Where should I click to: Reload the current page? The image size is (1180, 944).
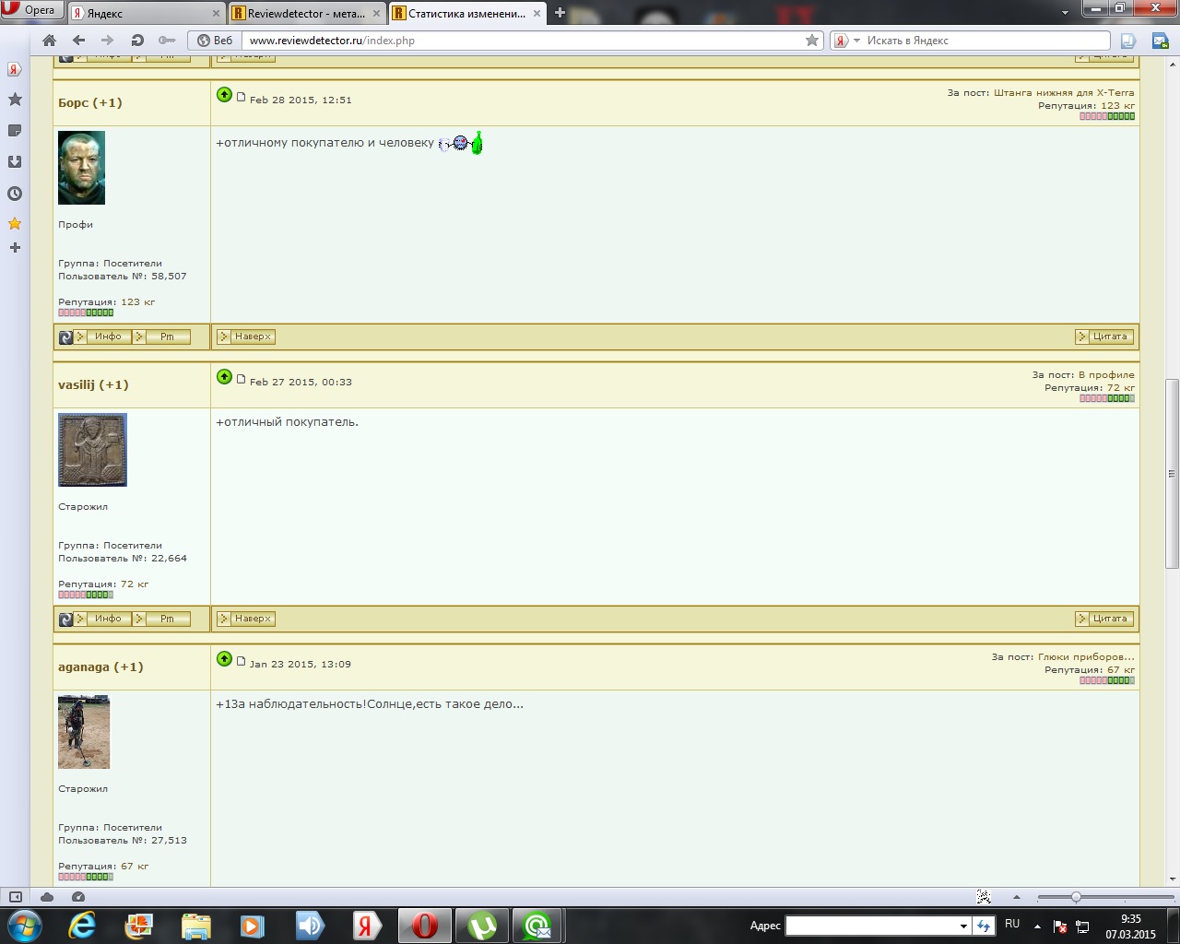pos(137,41)
